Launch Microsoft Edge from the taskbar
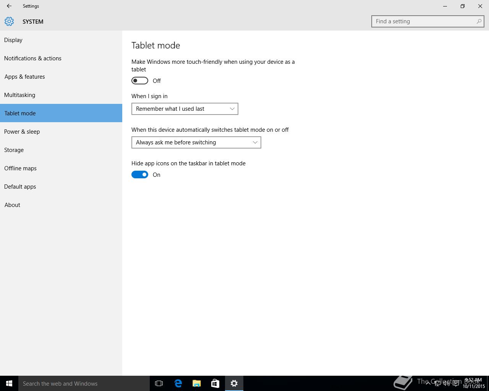The width and height of the screenshot is (489, 391). pos(178,383)
